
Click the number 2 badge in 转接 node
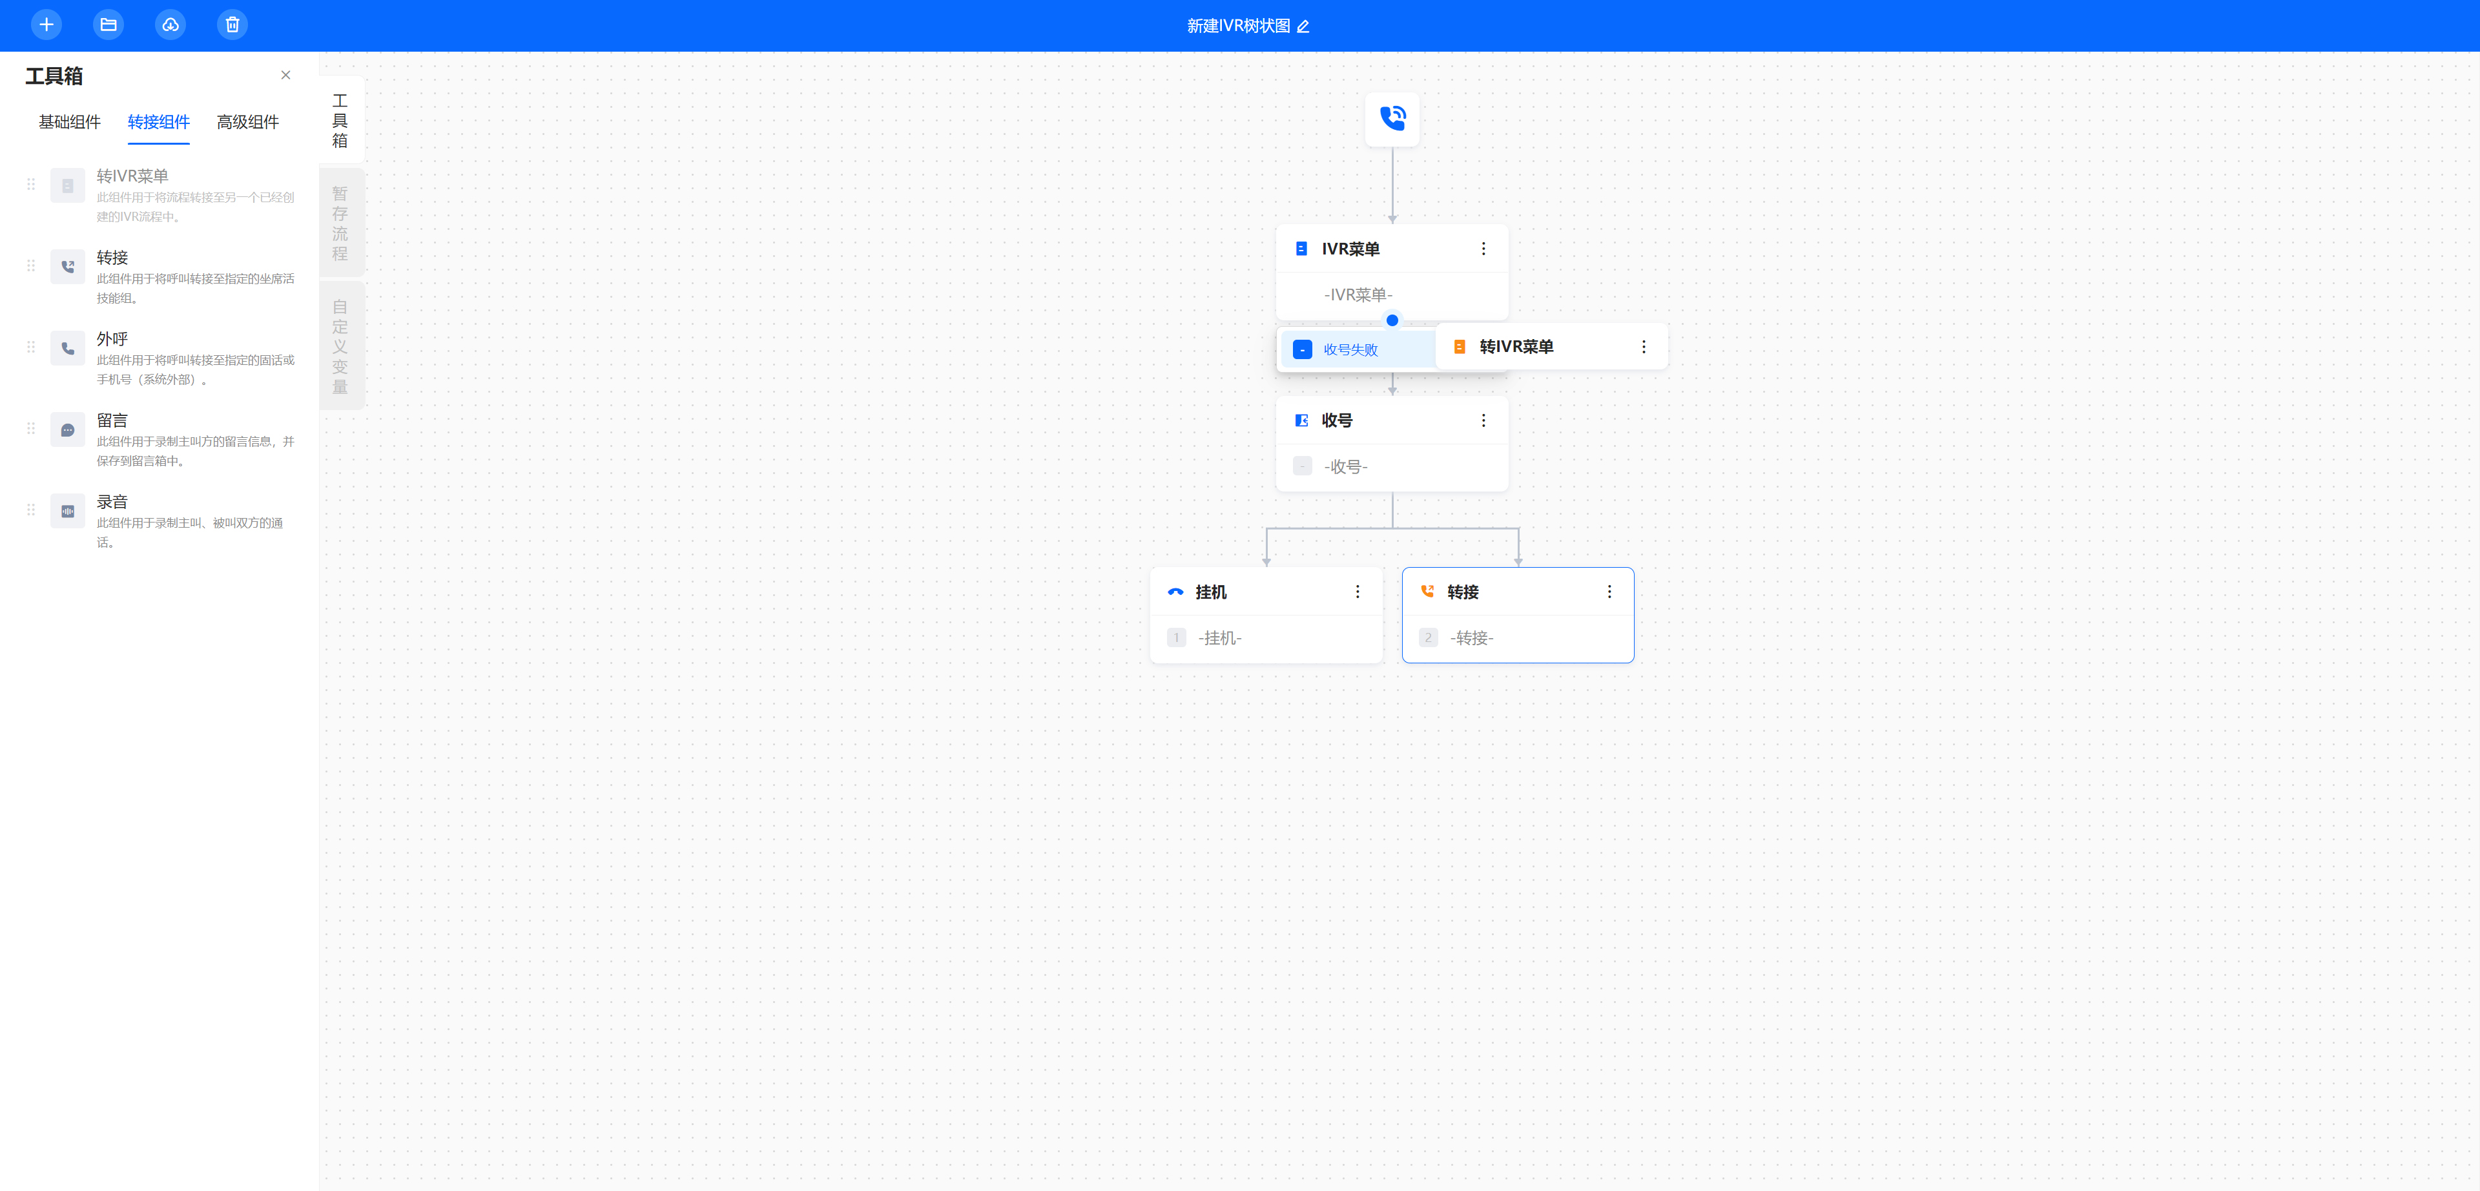pos(1429,637)
